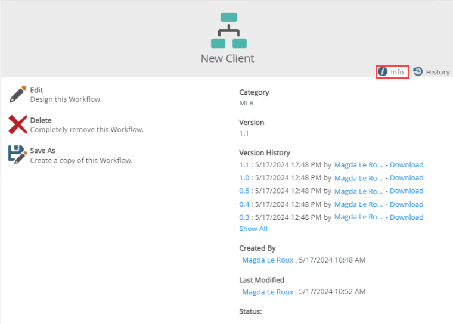Click Magda Le Ro... in version 1.0 row
This screenshot has height=324, width=453.
coord(359,179)
